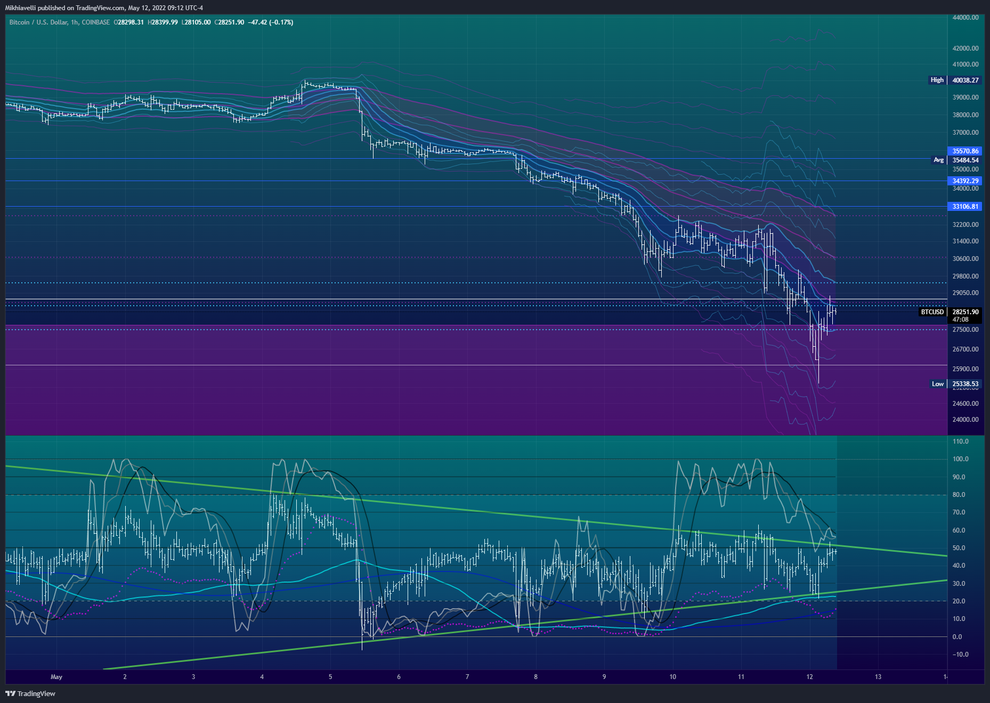Click the BTCUSD symbol tag on price axis

(x=932, y=312)
